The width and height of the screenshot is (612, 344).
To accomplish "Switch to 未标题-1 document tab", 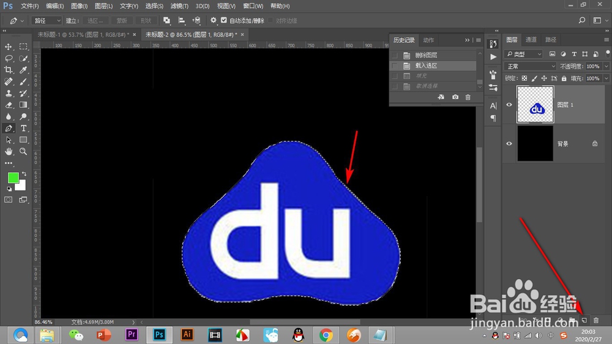I will [83, 34].
